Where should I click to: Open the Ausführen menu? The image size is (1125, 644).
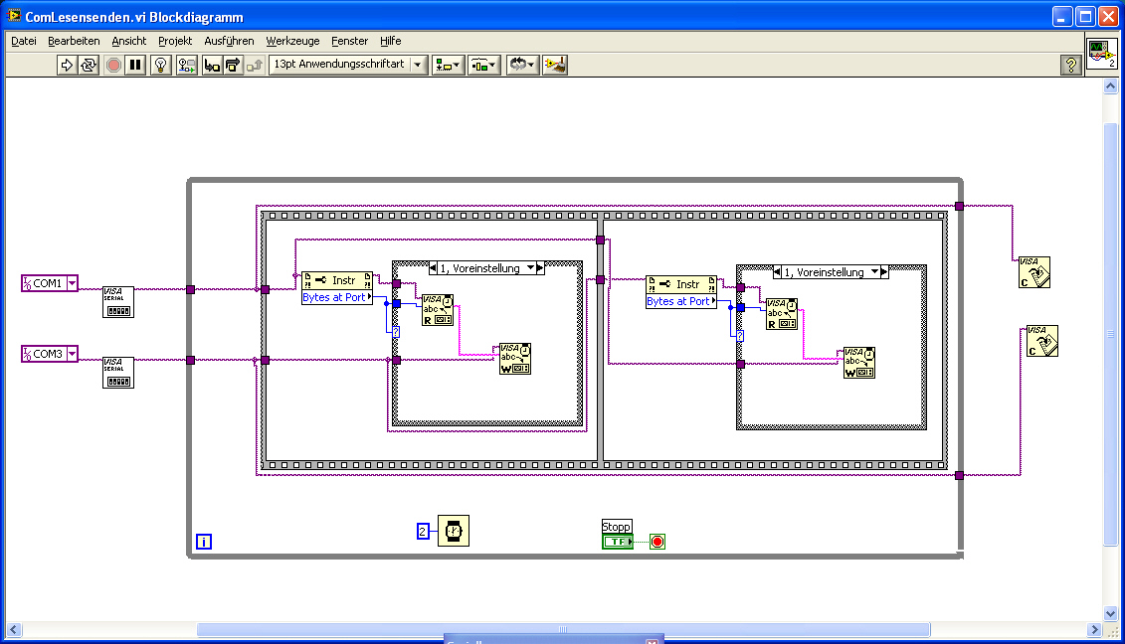(x=229, y=41)
